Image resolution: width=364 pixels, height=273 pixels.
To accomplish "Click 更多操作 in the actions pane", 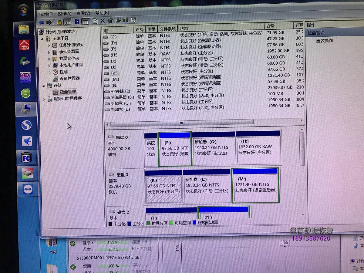I will [324, 41].
